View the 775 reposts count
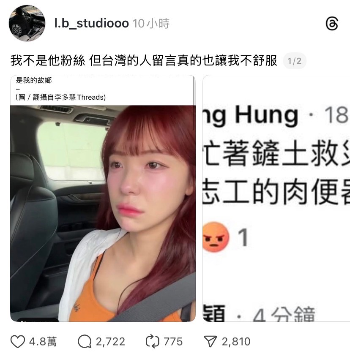 pos(173,342)
